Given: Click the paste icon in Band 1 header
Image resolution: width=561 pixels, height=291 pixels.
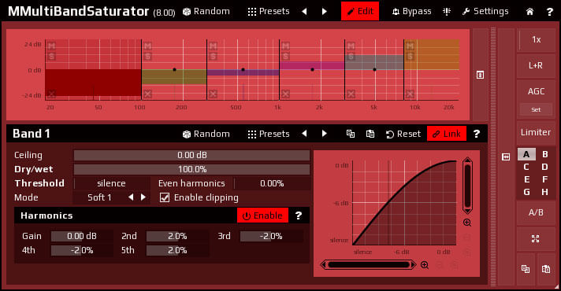Looking at the screenshot, I should 370,134.
